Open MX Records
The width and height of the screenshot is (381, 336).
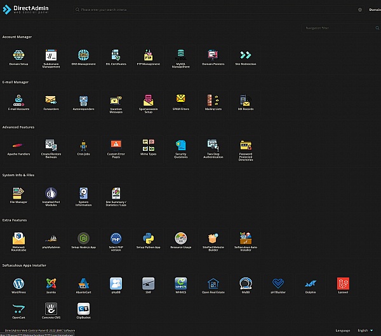click(x=246, y=102)
